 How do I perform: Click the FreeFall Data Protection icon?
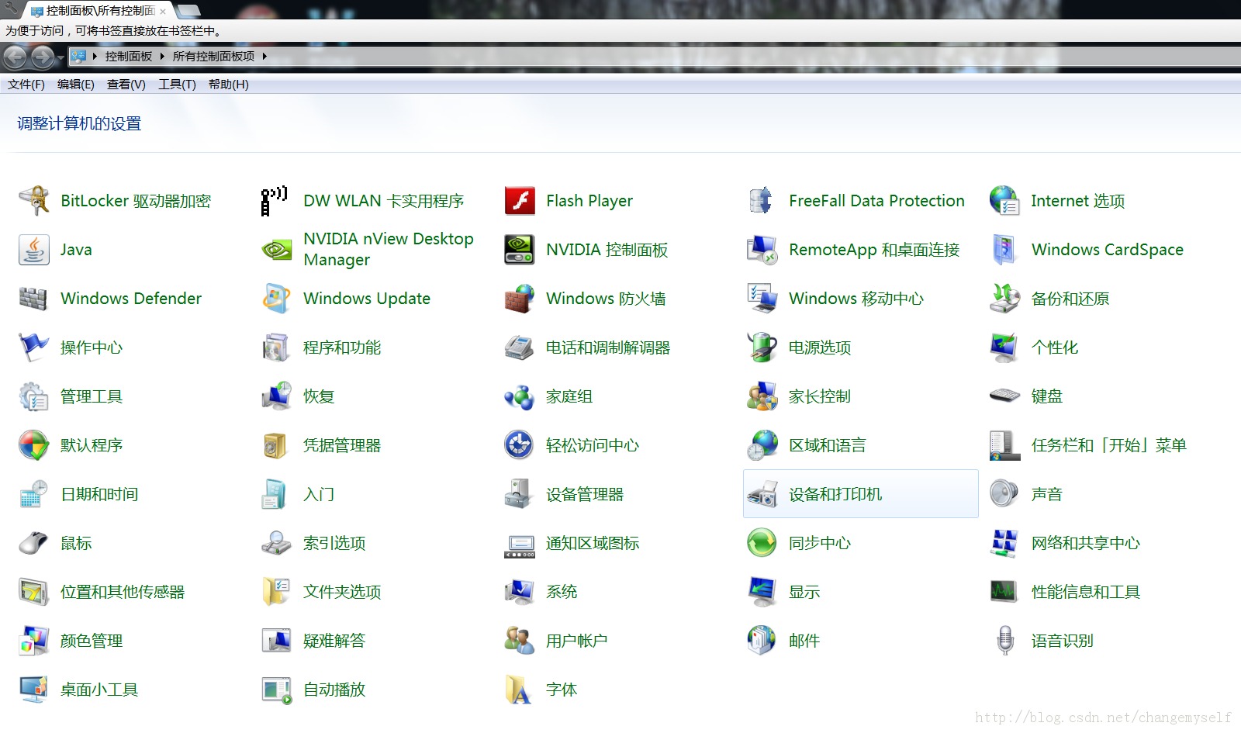tap(761, 201)
